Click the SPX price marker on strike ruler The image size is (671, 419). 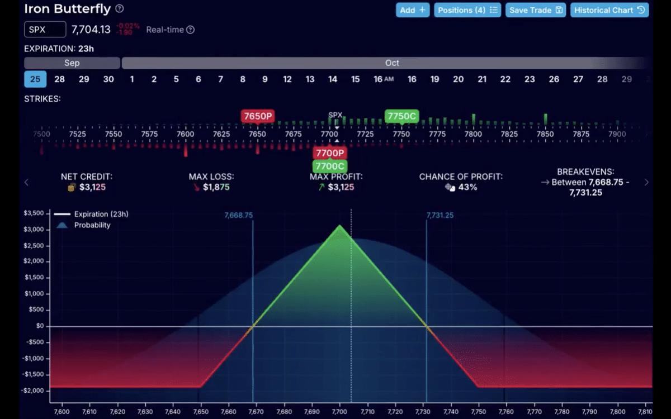[x=335, y=116]
